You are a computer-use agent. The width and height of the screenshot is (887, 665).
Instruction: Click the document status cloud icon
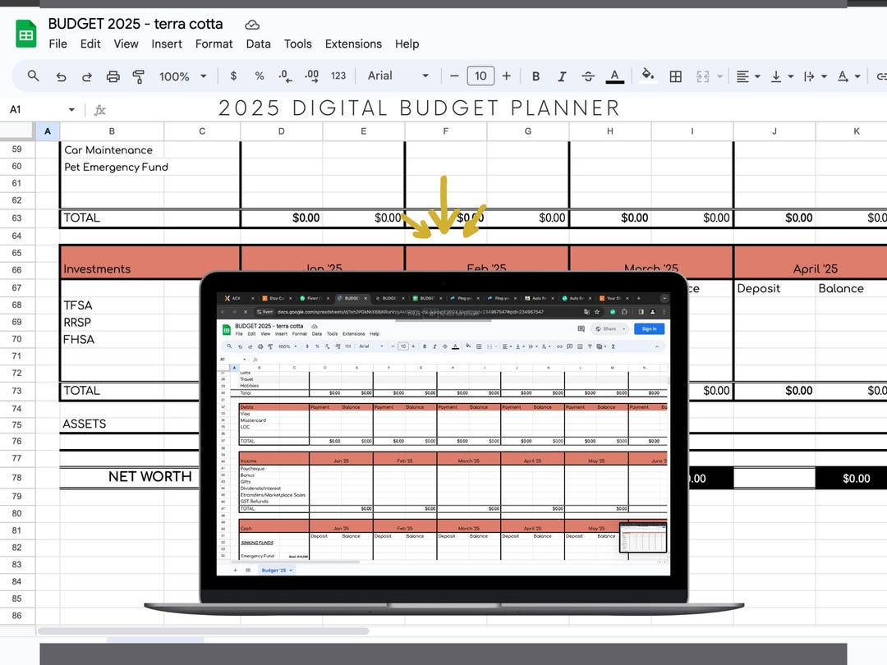click(x=252, y=25)
